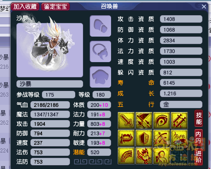This screenshot has width=211, height=169.
Task: Open the 进阶 tab
Action: click(199, 156)
